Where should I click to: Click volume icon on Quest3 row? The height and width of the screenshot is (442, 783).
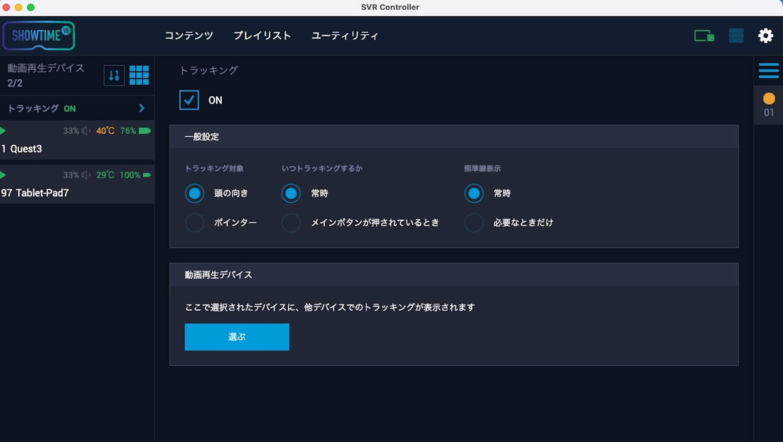(86, 131)
